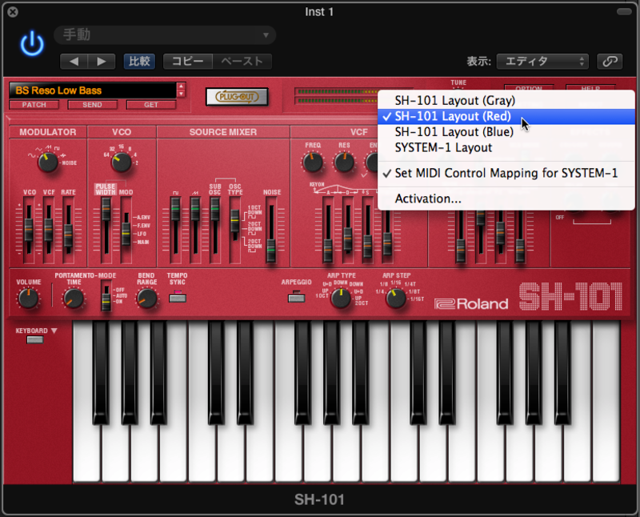
Task: Turn the PORTAMENTO TIME knob
Action: tap(74, 299)
